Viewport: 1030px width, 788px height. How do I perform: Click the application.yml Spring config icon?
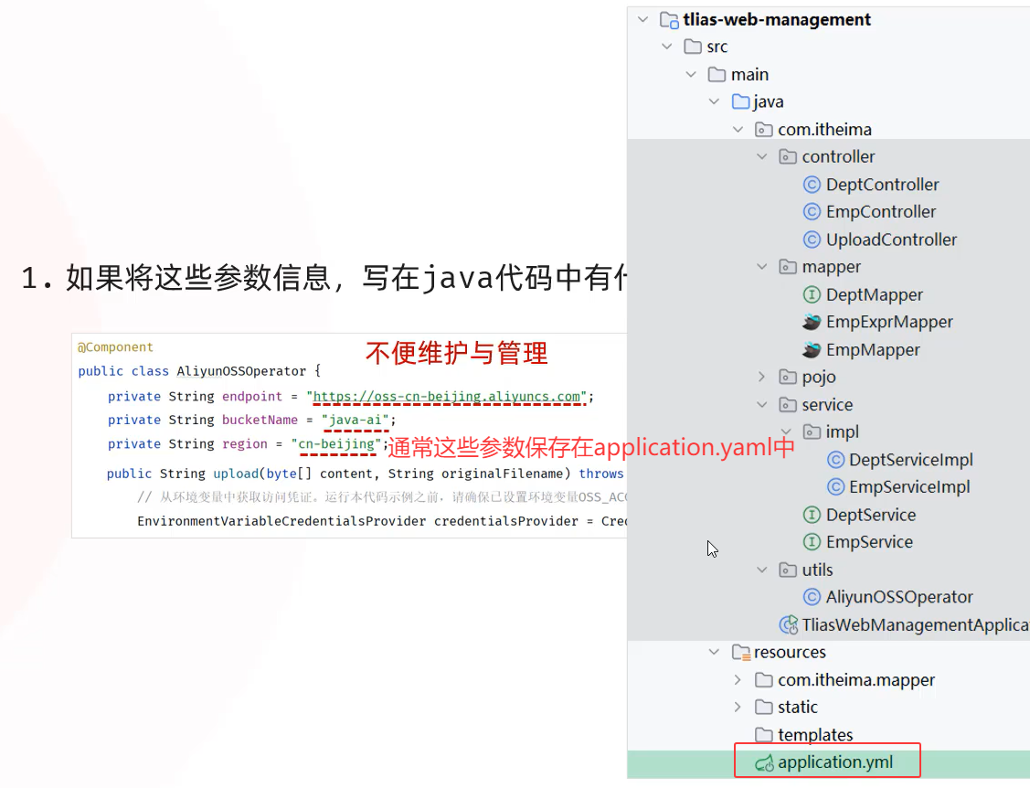coord(764,762)
